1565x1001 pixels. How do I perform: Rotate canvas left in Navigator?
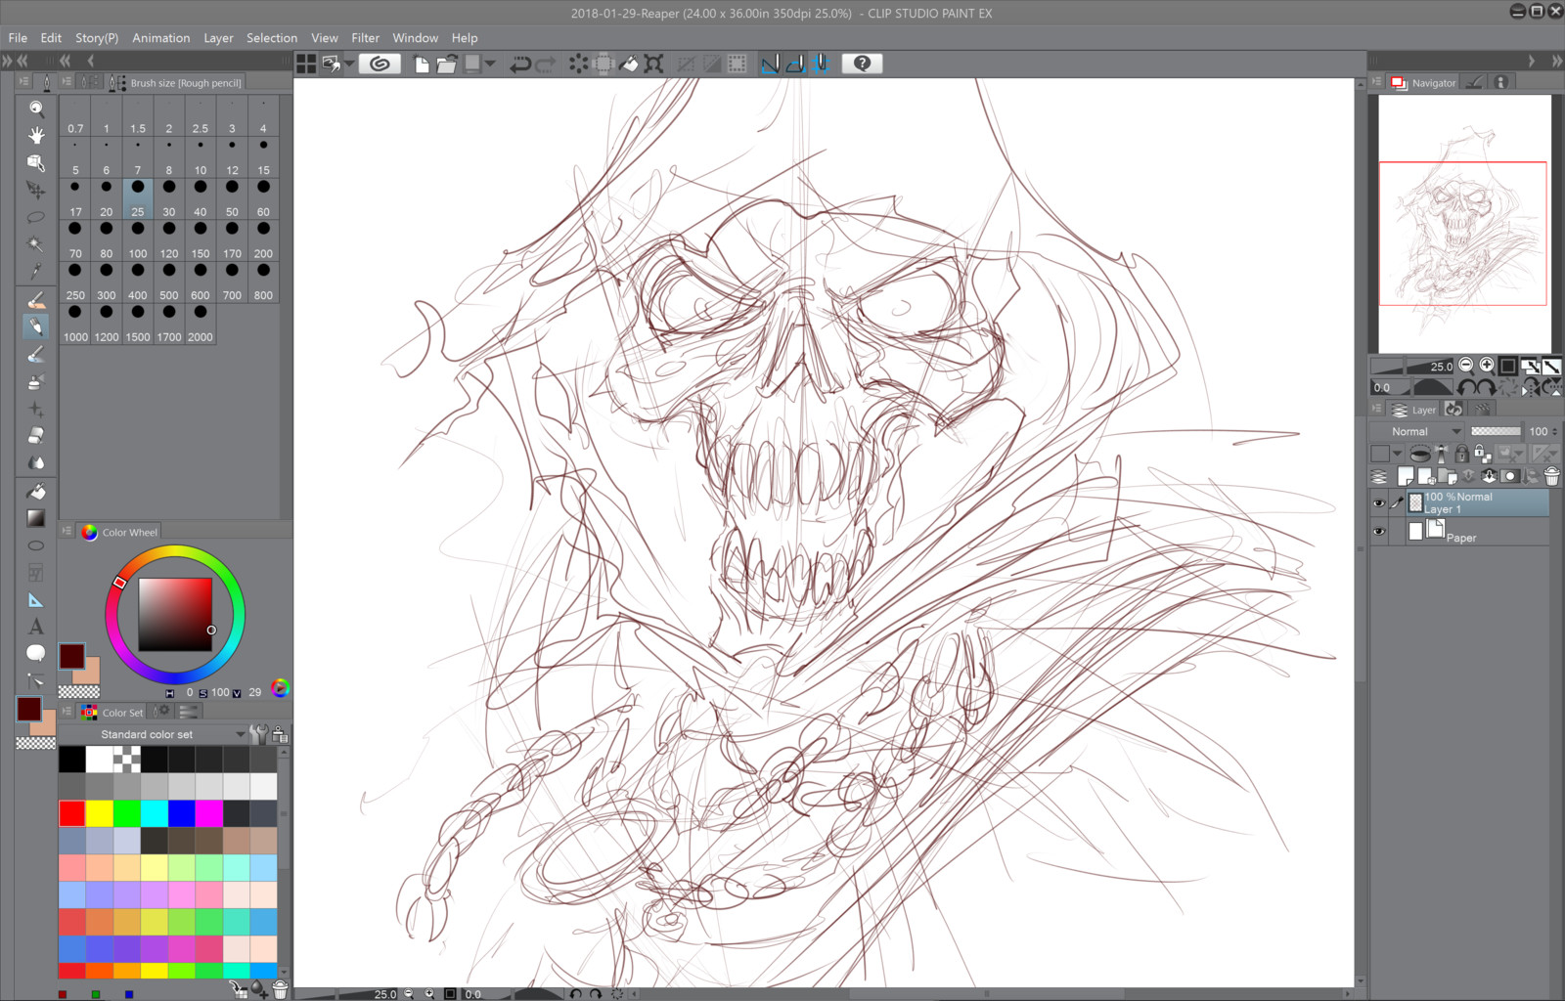(1466, 387)
